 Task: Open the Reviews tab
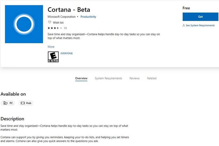pos(135,78)
